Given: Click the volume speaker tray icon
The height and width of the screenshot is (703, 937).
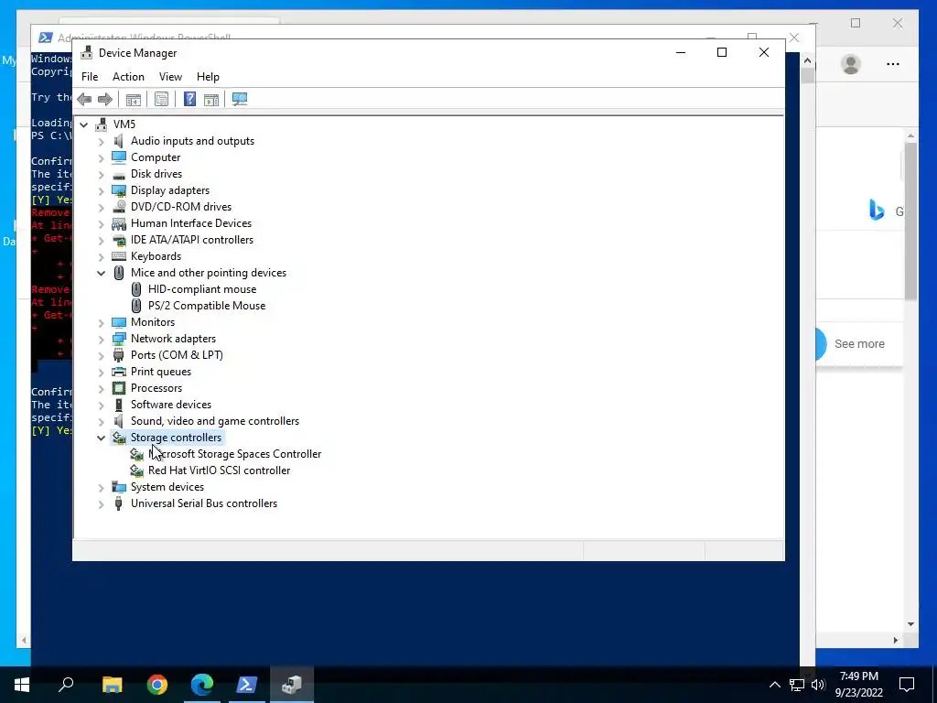Looking at the screenshot, I should pos(819,685).
